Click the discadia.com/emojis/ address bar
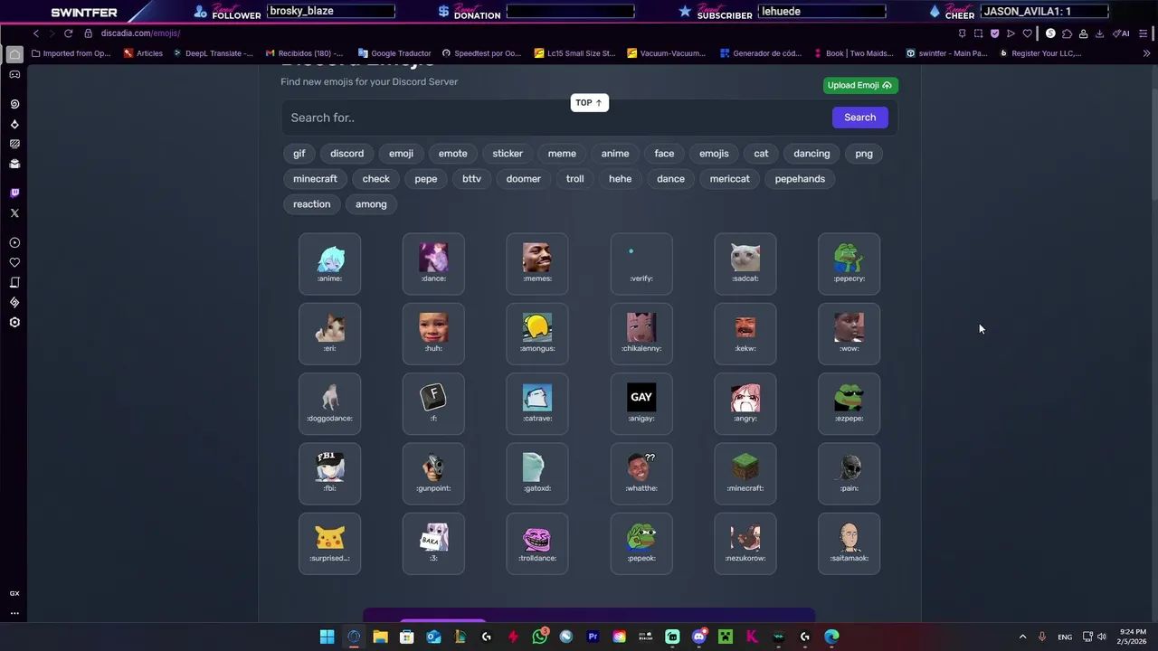This screenshot has width=1158, height=651. 140,33
